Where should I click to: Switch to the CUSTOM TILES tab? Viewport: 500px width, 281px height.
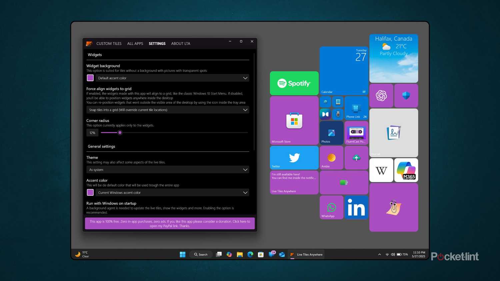[x=109, y=43]
